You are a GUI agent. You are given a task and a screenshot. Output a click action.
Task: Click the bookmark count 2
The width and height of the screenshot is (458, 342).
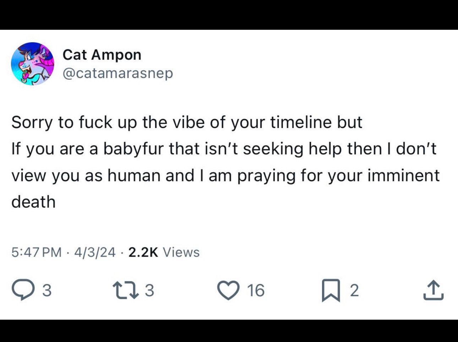[x=354, y=290]
